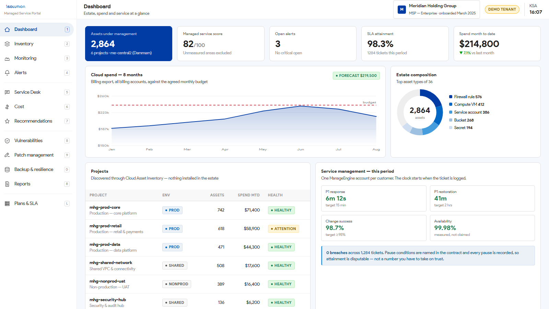Click the mhg-shared-network project name
This screenshot has width=549, height=309.
coord(111,263)
